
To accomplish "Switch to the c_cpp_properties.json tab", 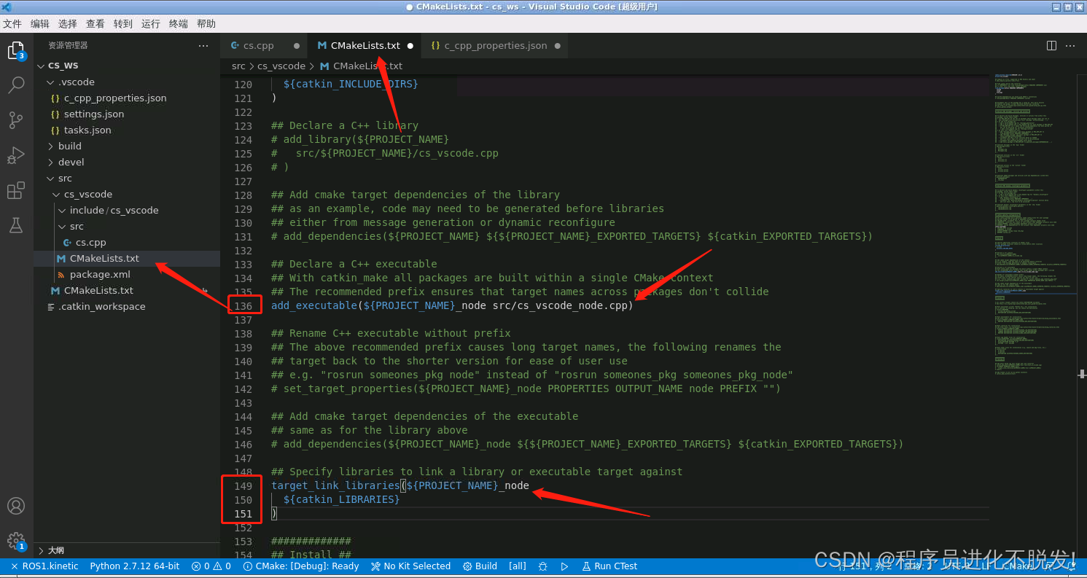I will point(496,45).
